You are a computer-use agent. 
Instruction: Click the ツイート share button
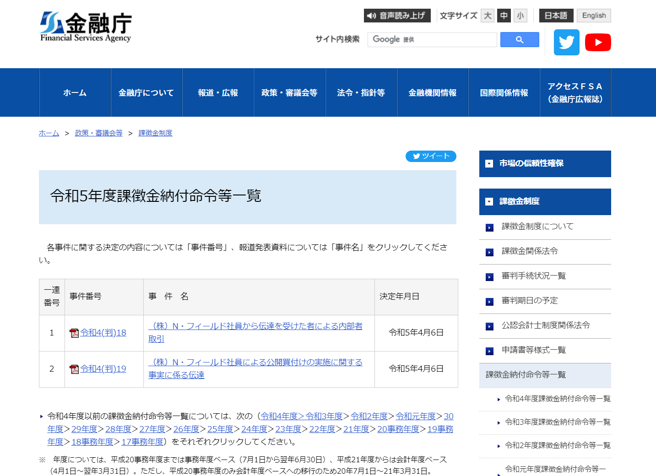click(x=430, y=156)
